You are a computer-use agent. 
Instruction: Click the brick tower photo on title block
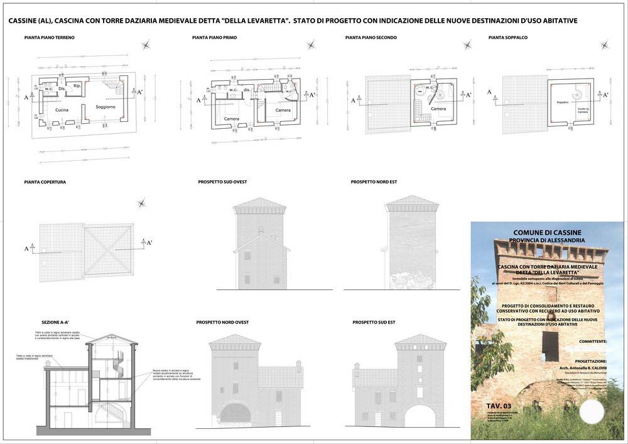tap(547, 330)
